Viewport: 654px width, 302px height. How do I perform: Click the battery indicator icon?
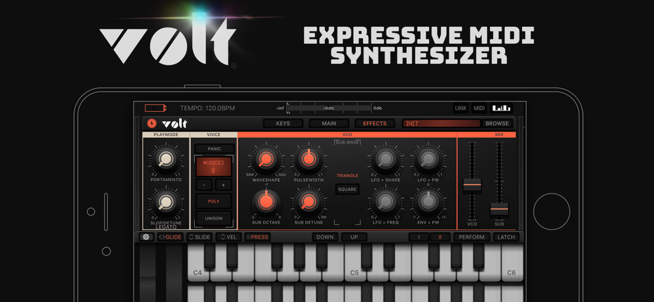coord(155,109)
